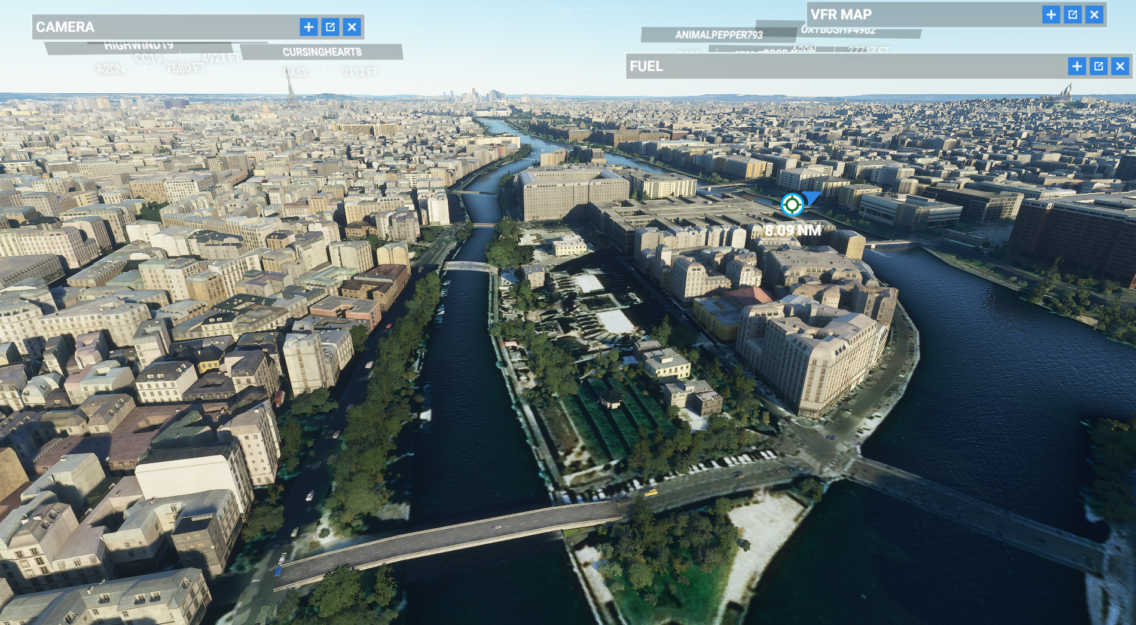Select the CURSINGHEART8 player nameplate
The image size is (1136, 625).
point(322,52)
